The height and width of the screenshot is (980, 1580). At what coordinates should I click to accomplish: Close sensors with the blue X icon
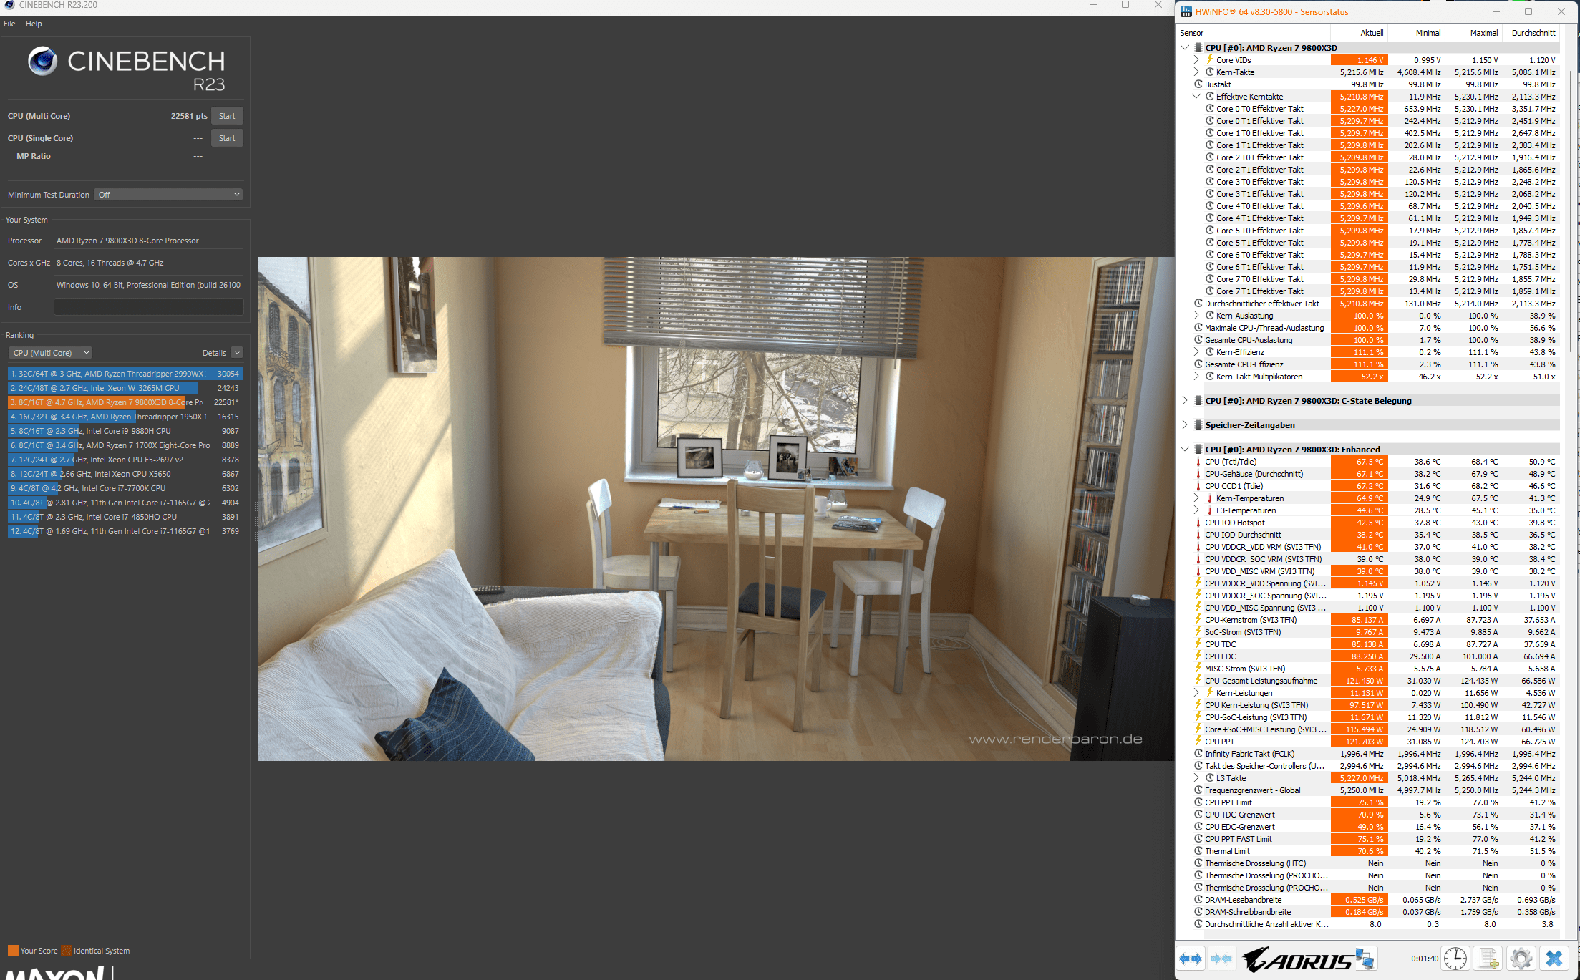click(x=1554, y=959)
